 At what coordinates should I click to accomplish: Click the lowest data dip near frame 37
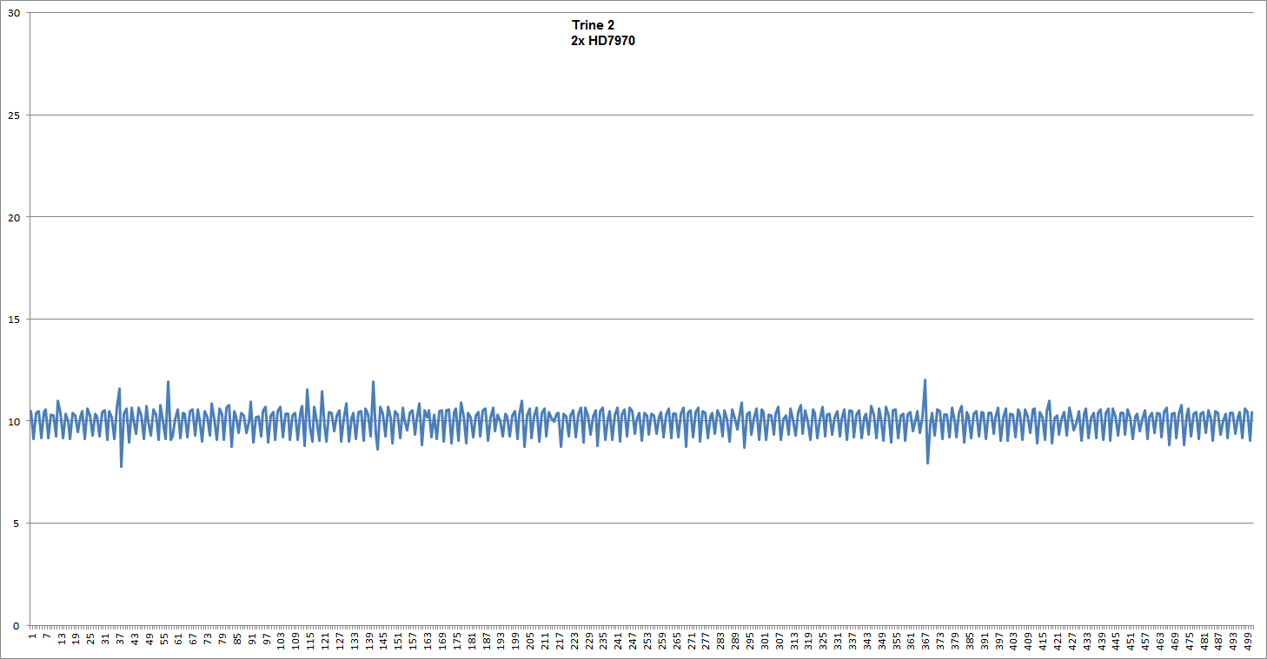(122, 466)
